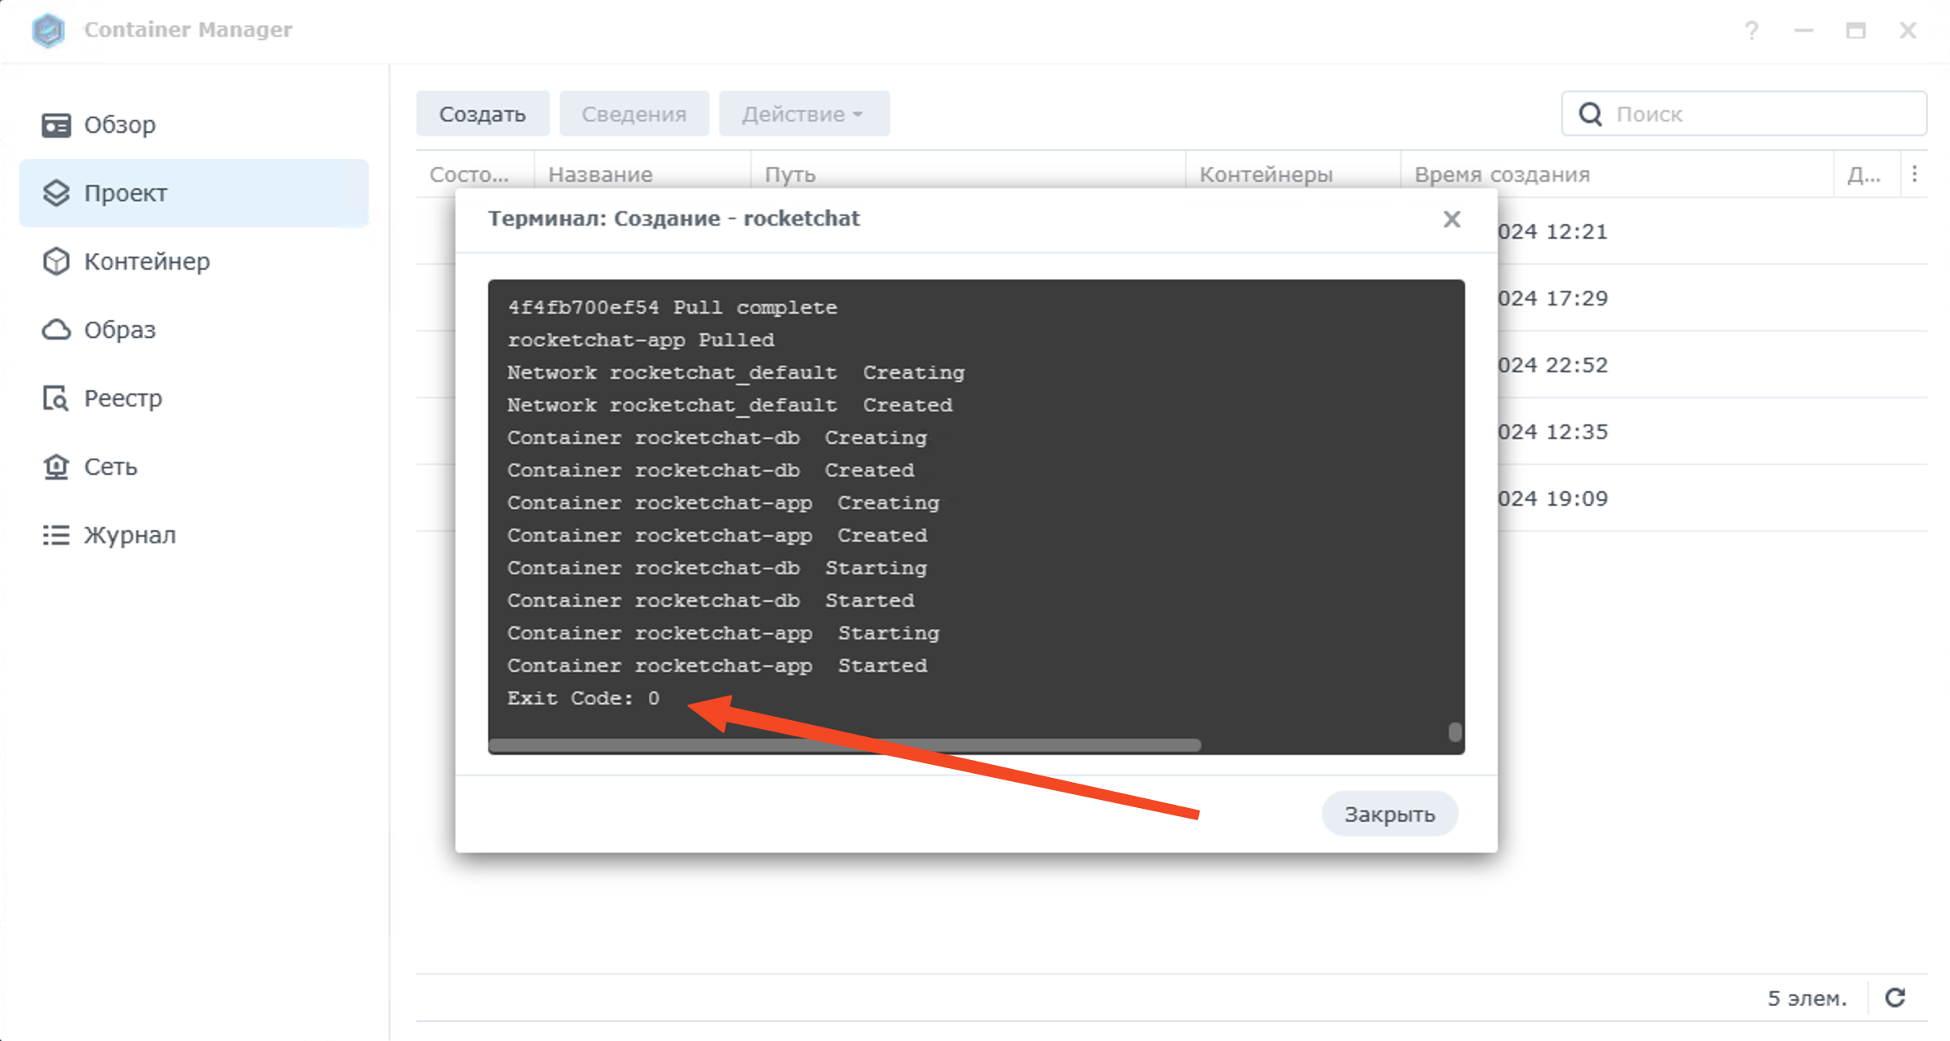This screenshot has height=1041, width=1950.
Task: Click the 'Exit Code: 0' line
Action: pyautogui.click(x=583, y=698)
